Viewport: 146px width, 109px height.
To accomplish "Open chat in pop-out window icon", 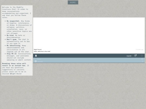I will 135,55.
